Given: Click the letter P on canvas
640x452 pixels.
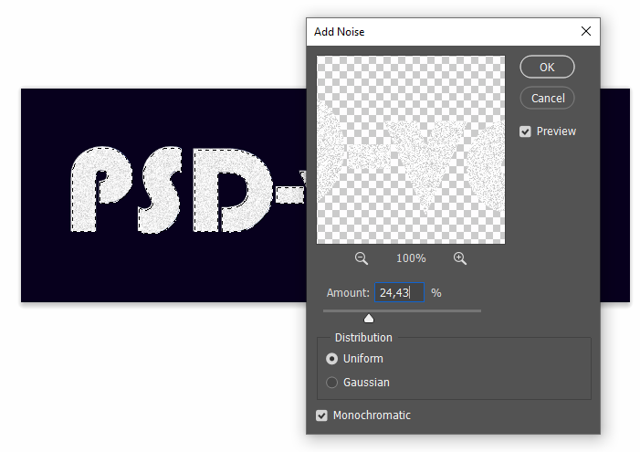Looking at the screenshot, I should pos(98,189).
